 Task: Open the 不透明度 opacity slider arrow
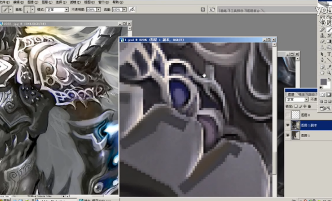tap(98, 10)
